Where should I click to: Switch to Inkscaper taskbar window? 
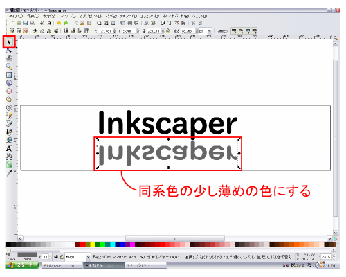point(62,265)
